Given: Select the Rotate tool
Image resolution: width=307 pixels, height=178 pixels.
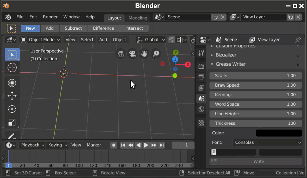Looking at the screenshot, I should tap(12, 109).
